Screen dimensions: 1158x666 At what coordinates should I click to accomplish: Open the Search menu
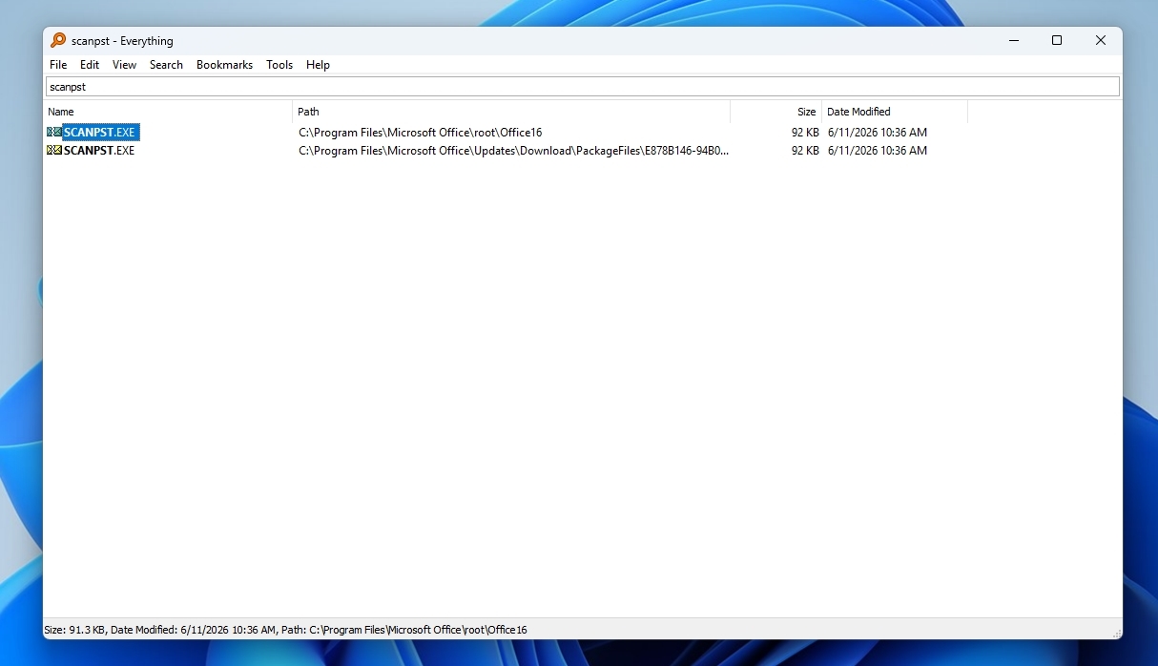click(x=166, y=65)
